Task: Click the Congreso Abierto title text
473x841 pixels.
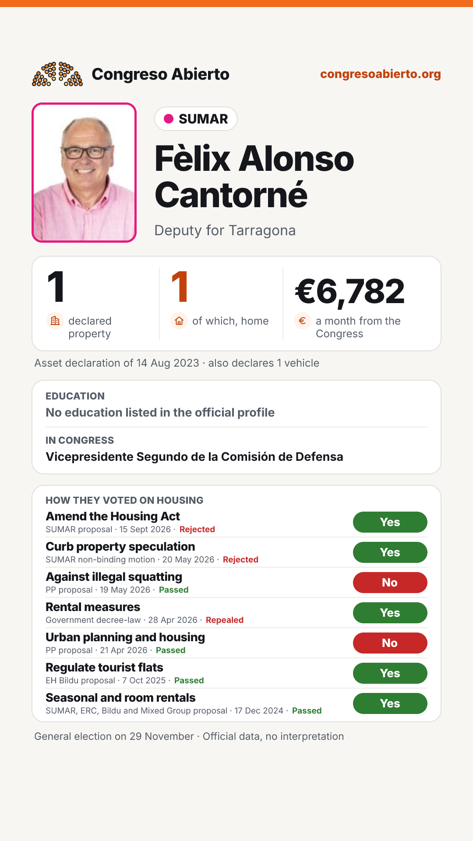Action: tap(160, 74)
